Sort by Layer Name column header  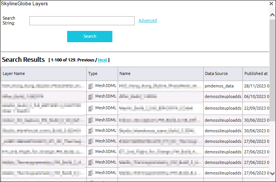pos(14,74)
